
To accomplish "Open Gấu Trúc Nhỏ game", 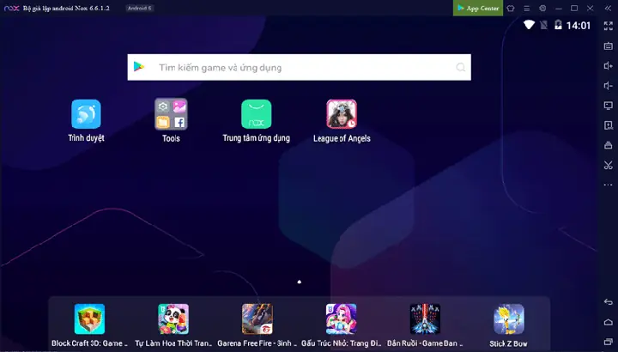I will pos(341,319).
